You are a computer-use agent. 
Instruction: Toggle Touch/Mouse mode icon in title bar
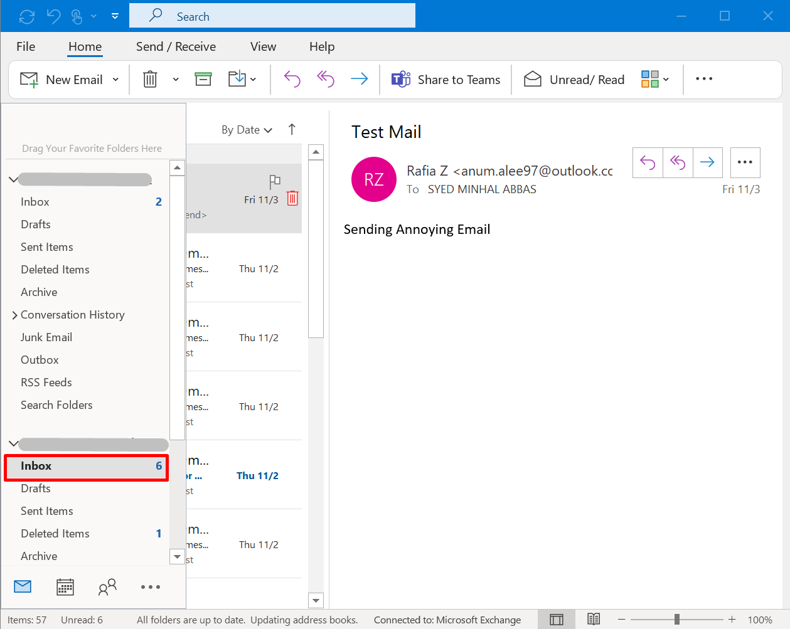pos(77,16)
